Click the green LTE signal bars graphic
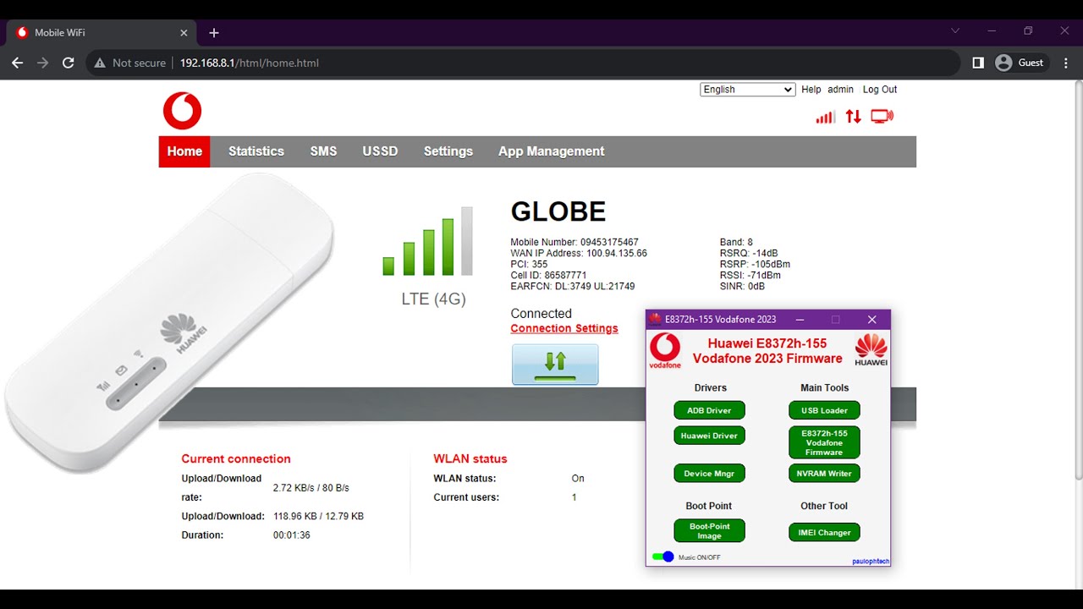This screenshot has height=609, width=1083. [x=427, y=241]
